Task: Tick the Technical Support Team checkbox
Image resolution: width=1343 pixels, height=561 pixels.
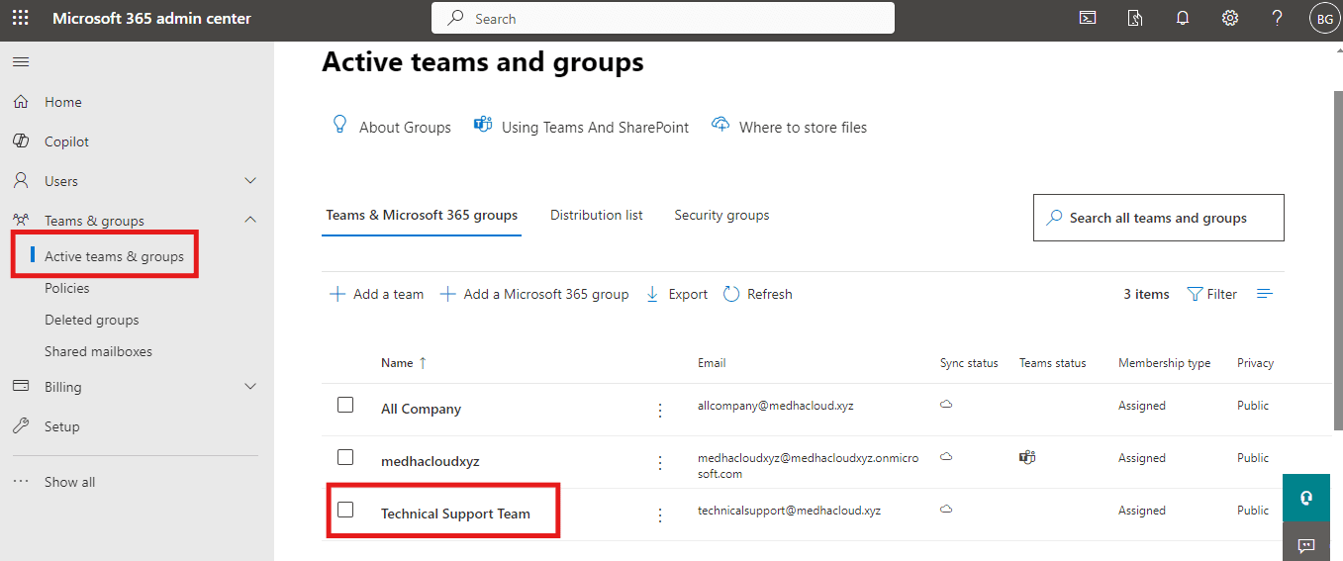Action: pyautogui.click(x=345, y=510)
